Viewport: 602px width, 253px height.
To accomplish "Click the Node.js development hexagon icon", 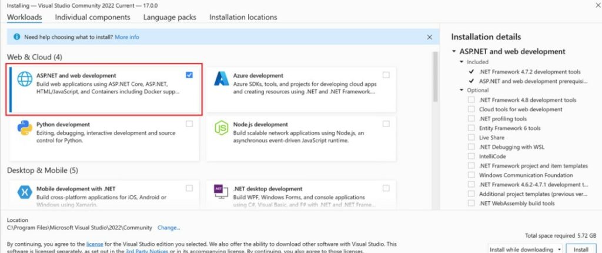I will 222,128.
